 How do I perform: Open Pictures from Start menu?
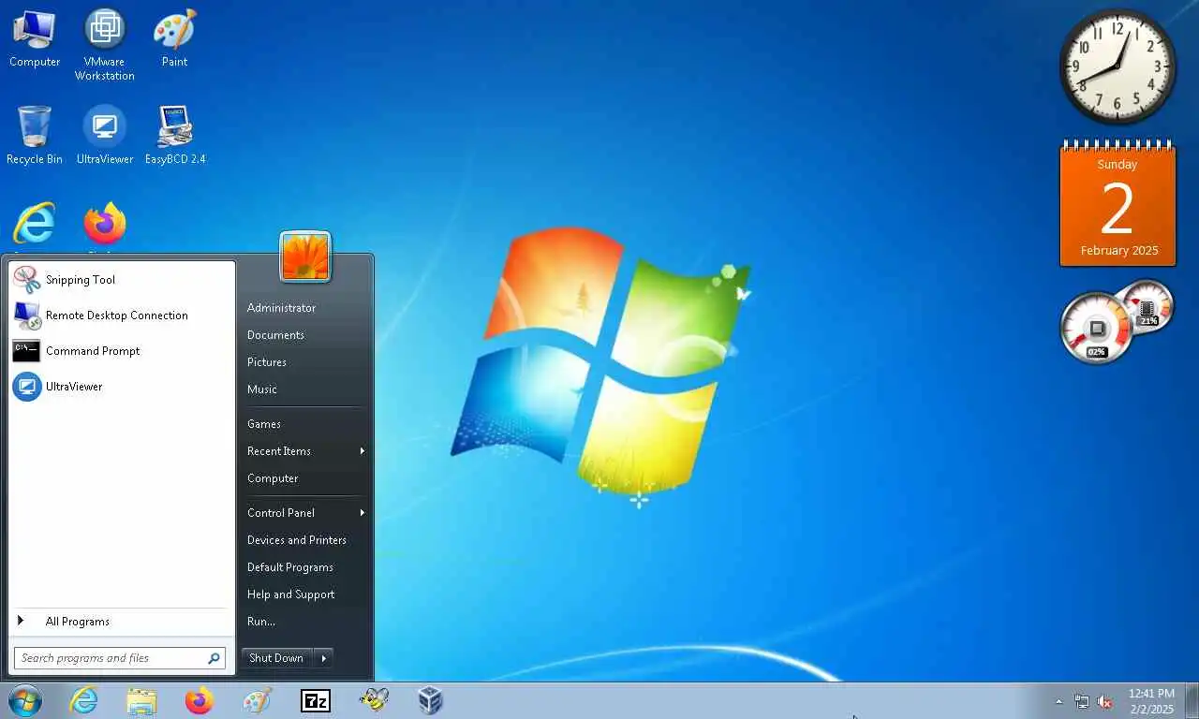pos(267,362)
